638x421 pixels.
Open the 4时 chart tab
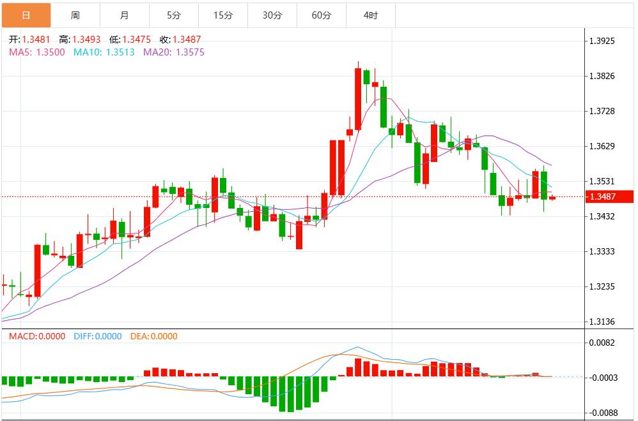tap(370, 15)
